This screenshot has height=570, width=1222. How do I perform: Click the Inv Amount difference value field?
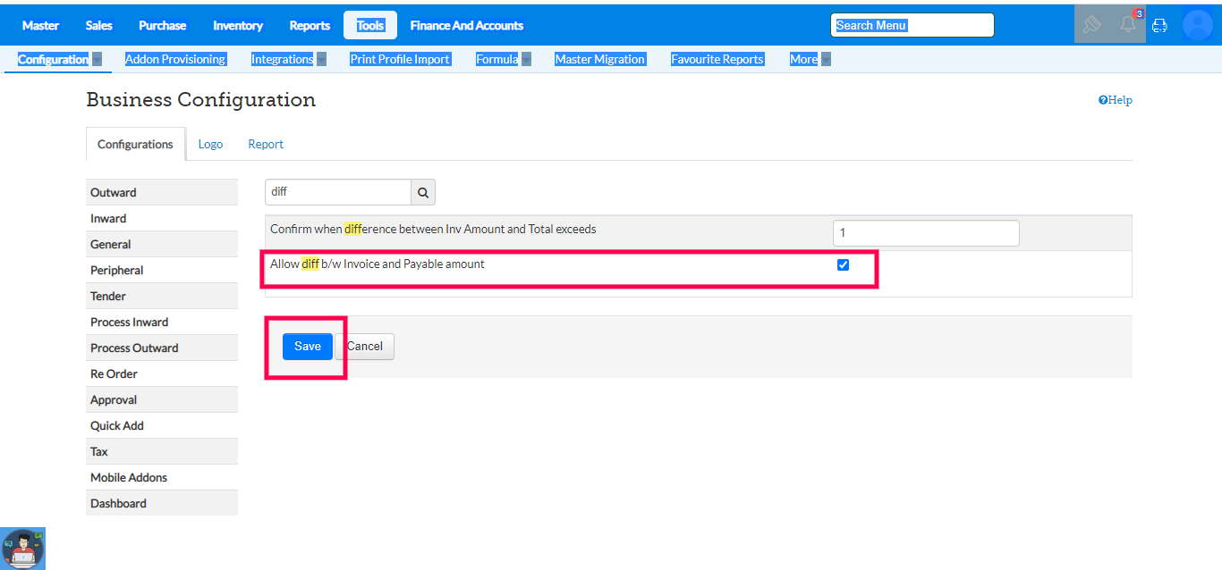[x=926, y=233]
